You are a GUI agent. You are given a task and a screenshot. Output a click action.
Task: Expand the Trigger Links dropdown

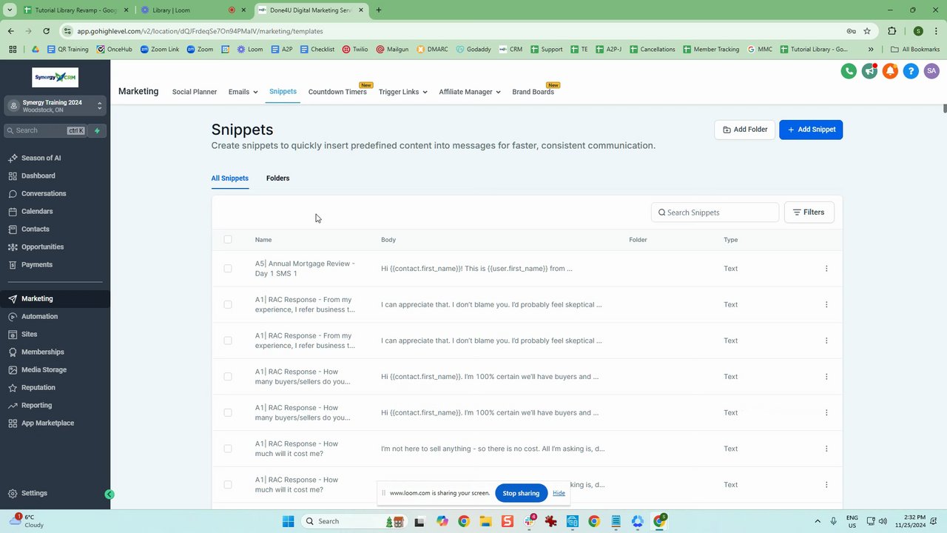[402, 92]
